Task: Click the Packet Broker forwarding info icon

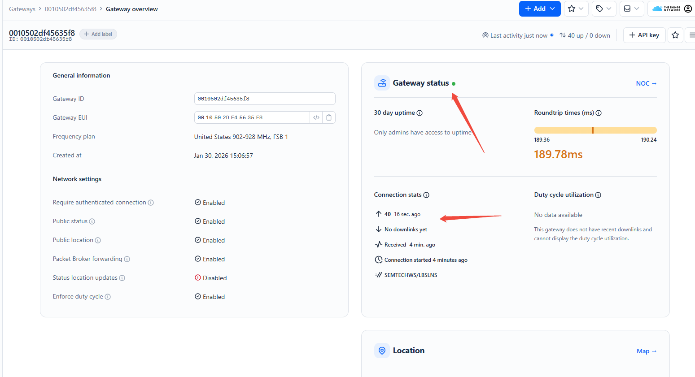Action: coord(127,259)
